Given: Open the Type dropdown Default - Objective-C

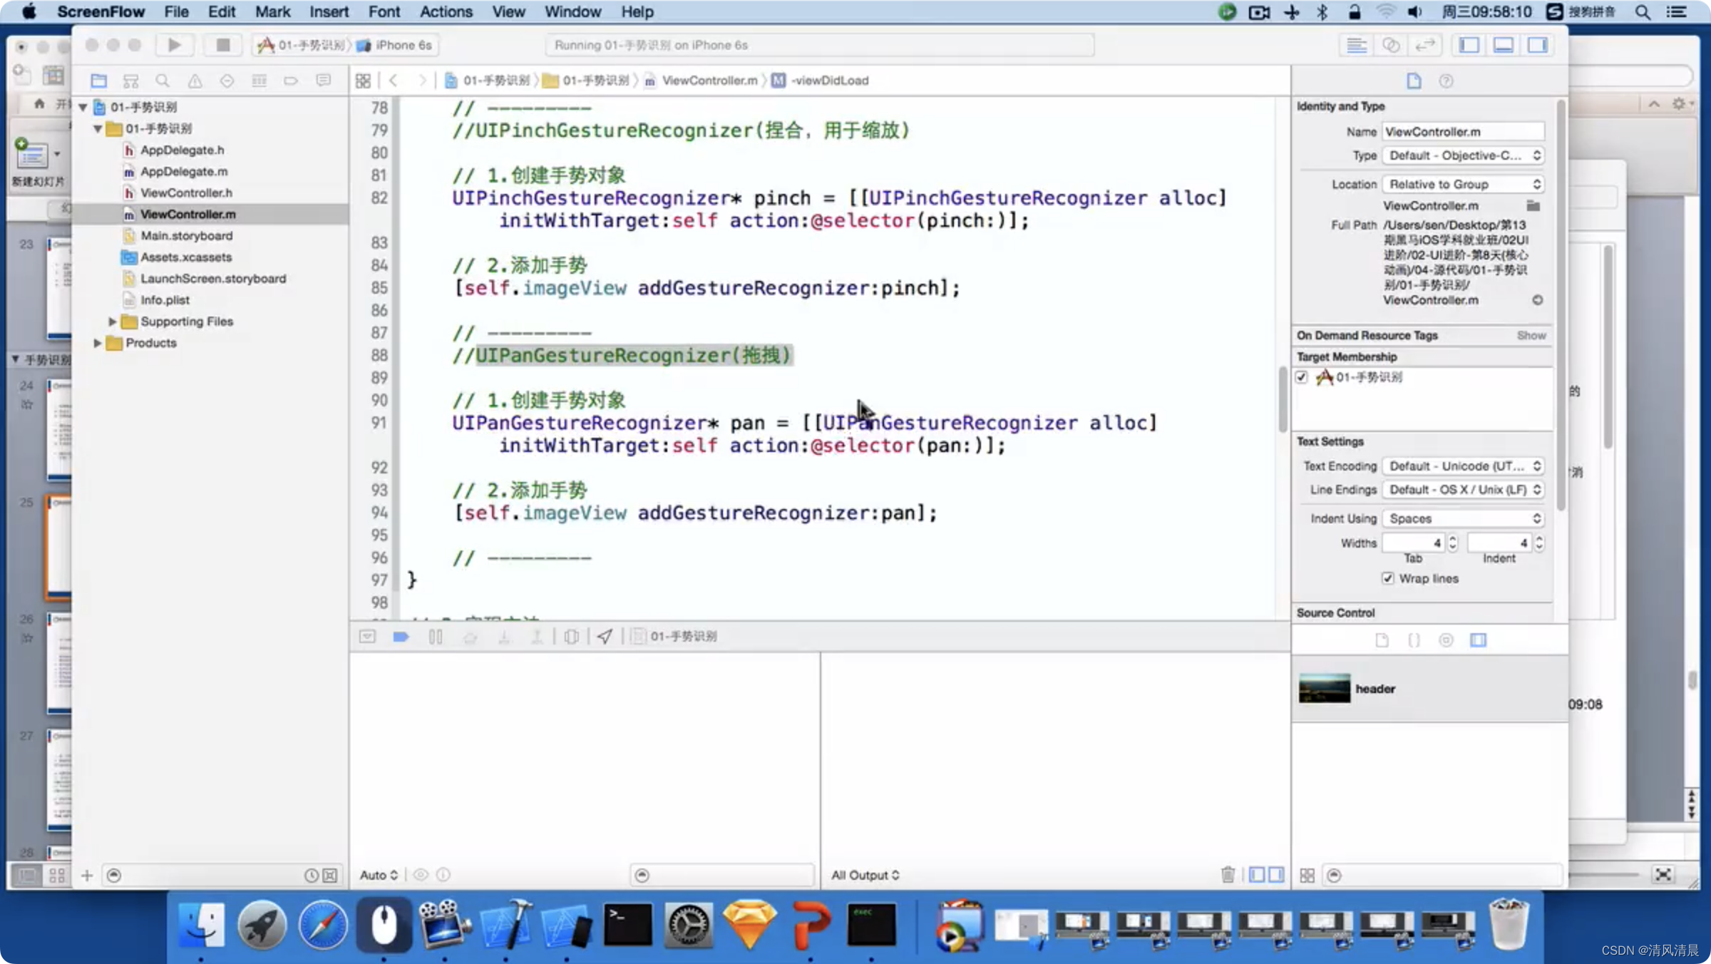Looking at the screenshot, I should (x=1464, y=155).
